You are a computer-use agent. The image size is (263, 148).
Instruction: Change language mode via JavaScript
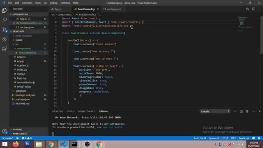click(x=244, y=138)
